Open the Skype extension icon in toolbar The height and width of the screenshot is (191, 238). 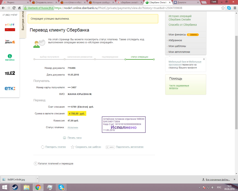pyautogui.click(x=229, y=8)
